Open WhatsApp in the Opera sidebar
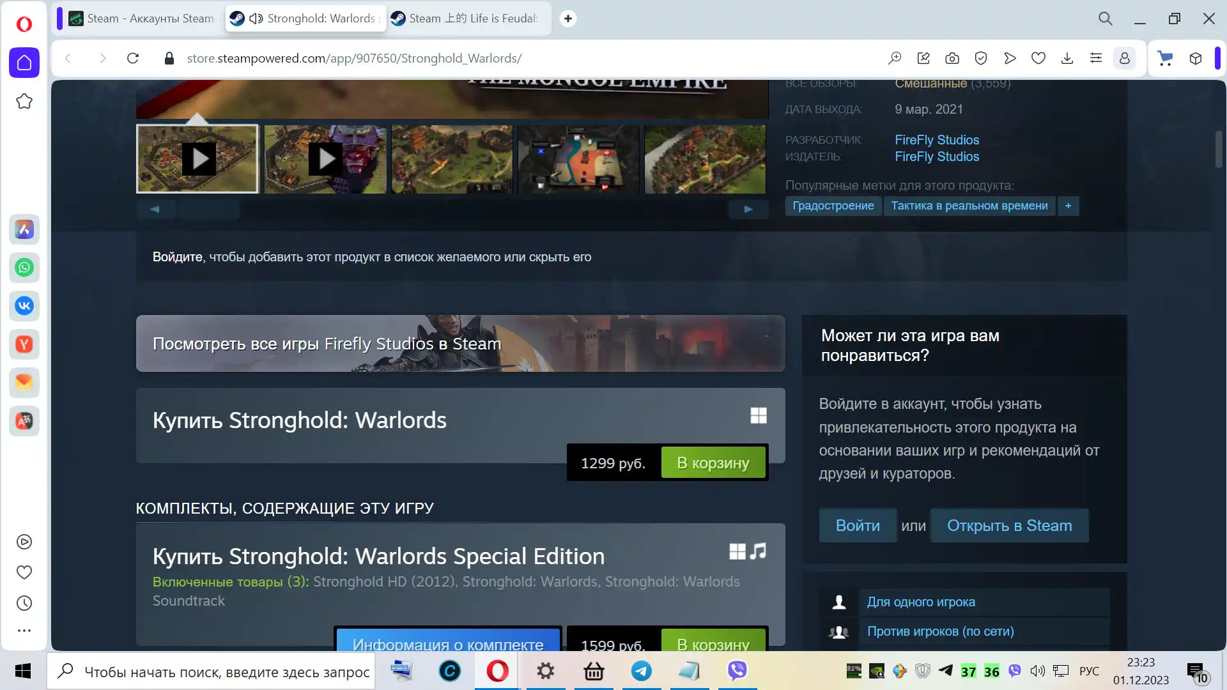Viewport: 1227px width, 690px height. coord(24,268)
